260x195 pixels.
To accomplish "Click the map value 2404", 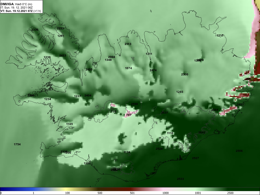I will pos(88,95).
